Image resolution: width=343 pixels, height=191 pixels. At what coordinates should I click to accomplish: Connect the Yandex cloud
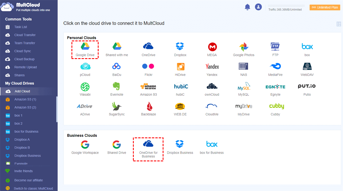[212, 69]
